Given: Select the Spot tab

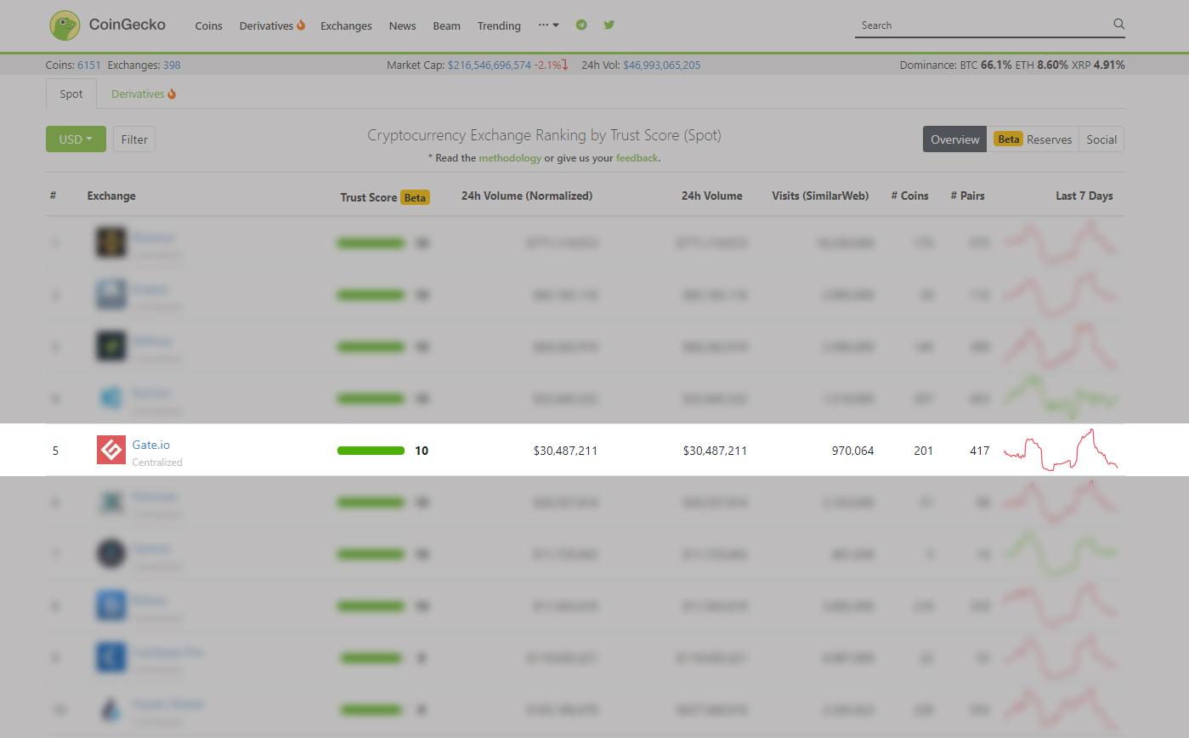Looking at the screenshot, I should tap(71, 94).
